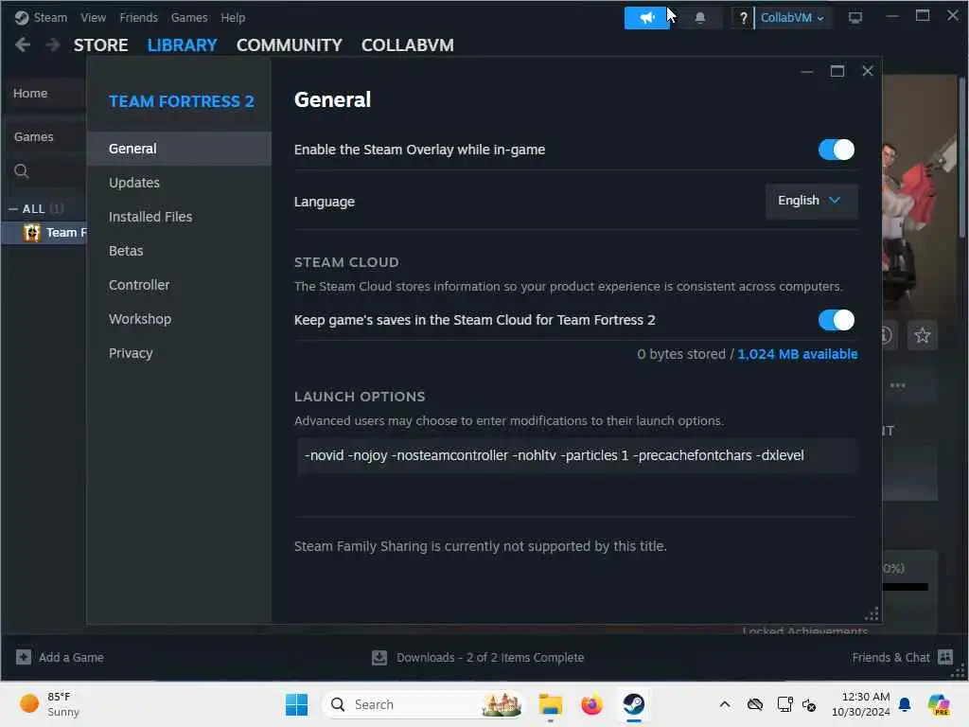969x727 pixels.
Task: Disable the Steam Overlay toggle
Action: (837, 150)
